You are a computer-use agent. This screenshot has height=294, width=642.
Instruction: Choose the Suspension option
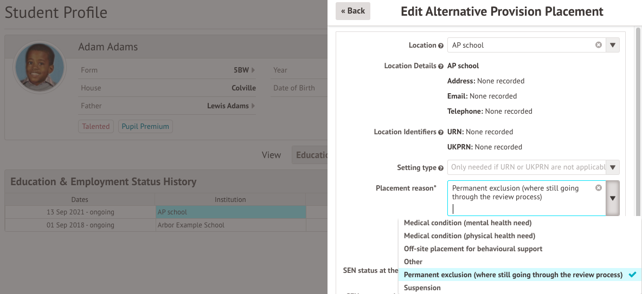[x=422, y=288]
